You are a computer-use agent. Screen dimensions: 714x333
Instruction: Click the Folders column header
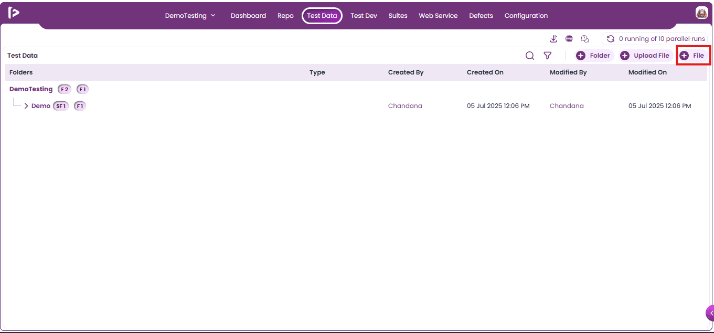tap(21, 72)
